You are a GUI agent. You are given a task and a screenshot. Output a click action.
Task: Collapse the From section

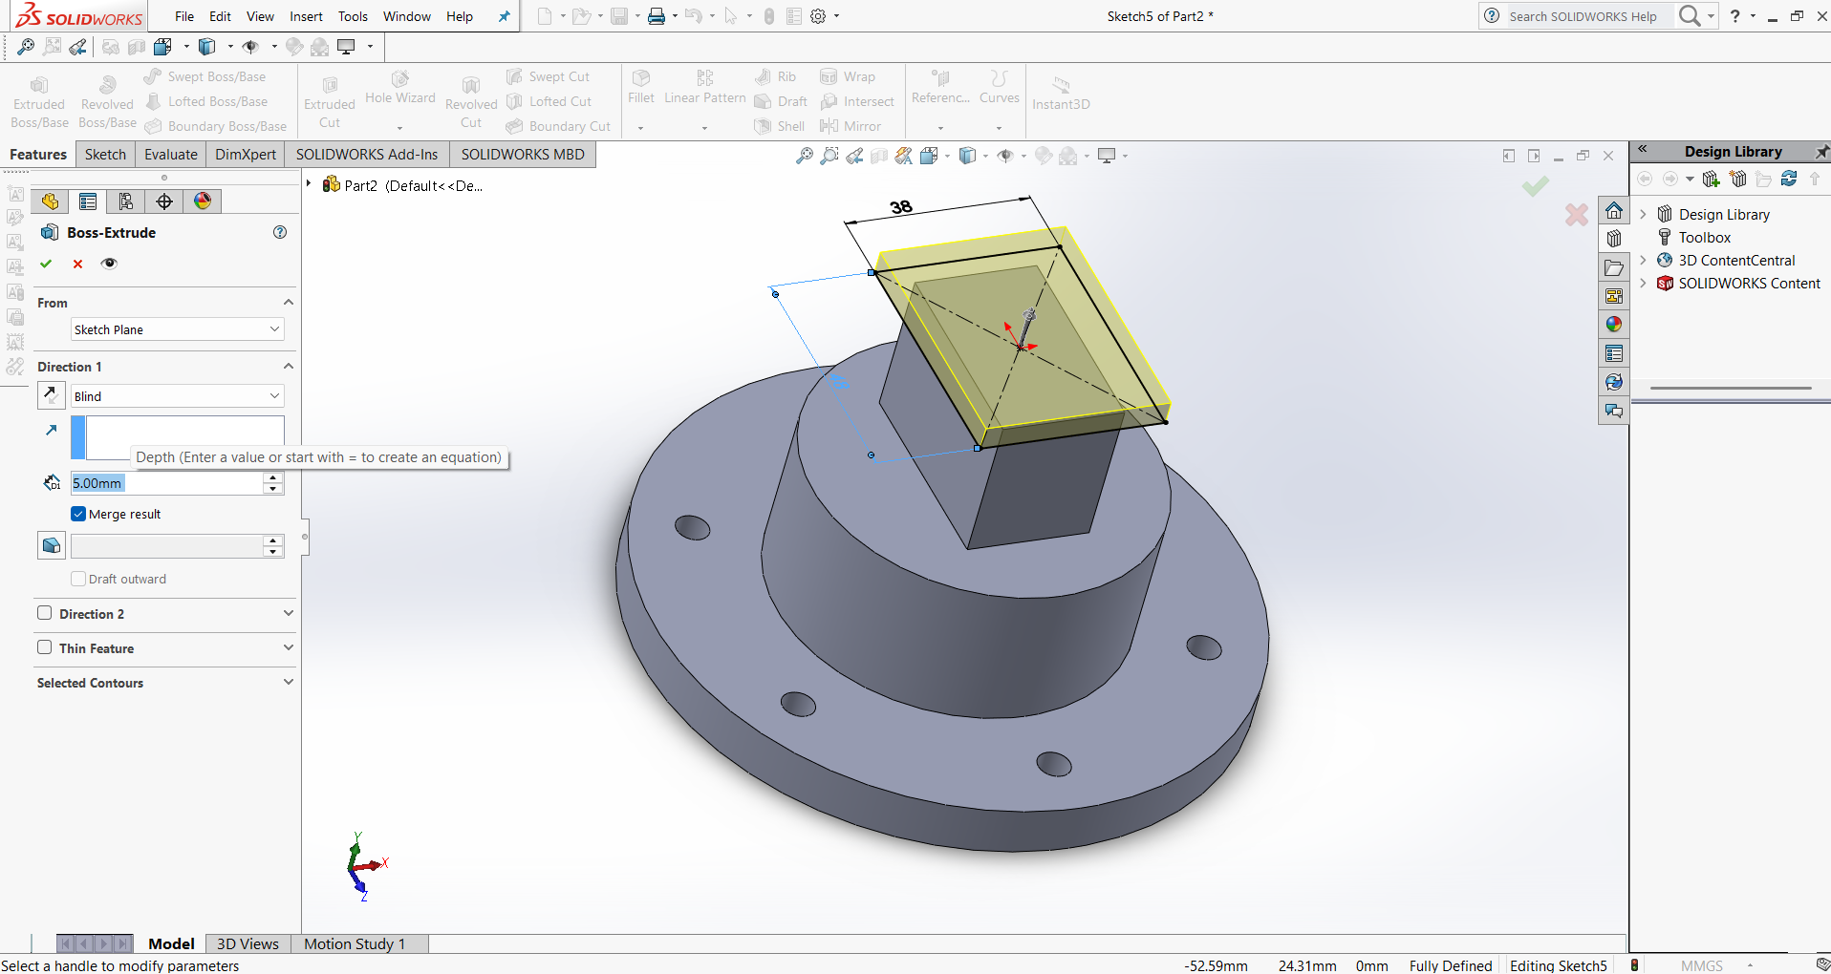288,303
